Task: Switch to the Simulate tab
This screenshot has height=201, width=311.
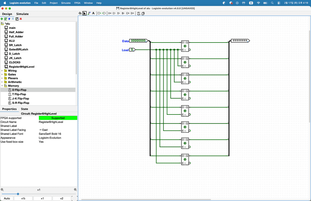Action: coord(22,14)
